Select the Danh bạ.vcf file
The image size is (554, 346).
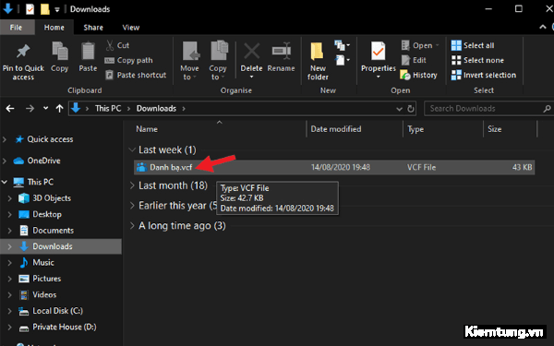(334, 167)
